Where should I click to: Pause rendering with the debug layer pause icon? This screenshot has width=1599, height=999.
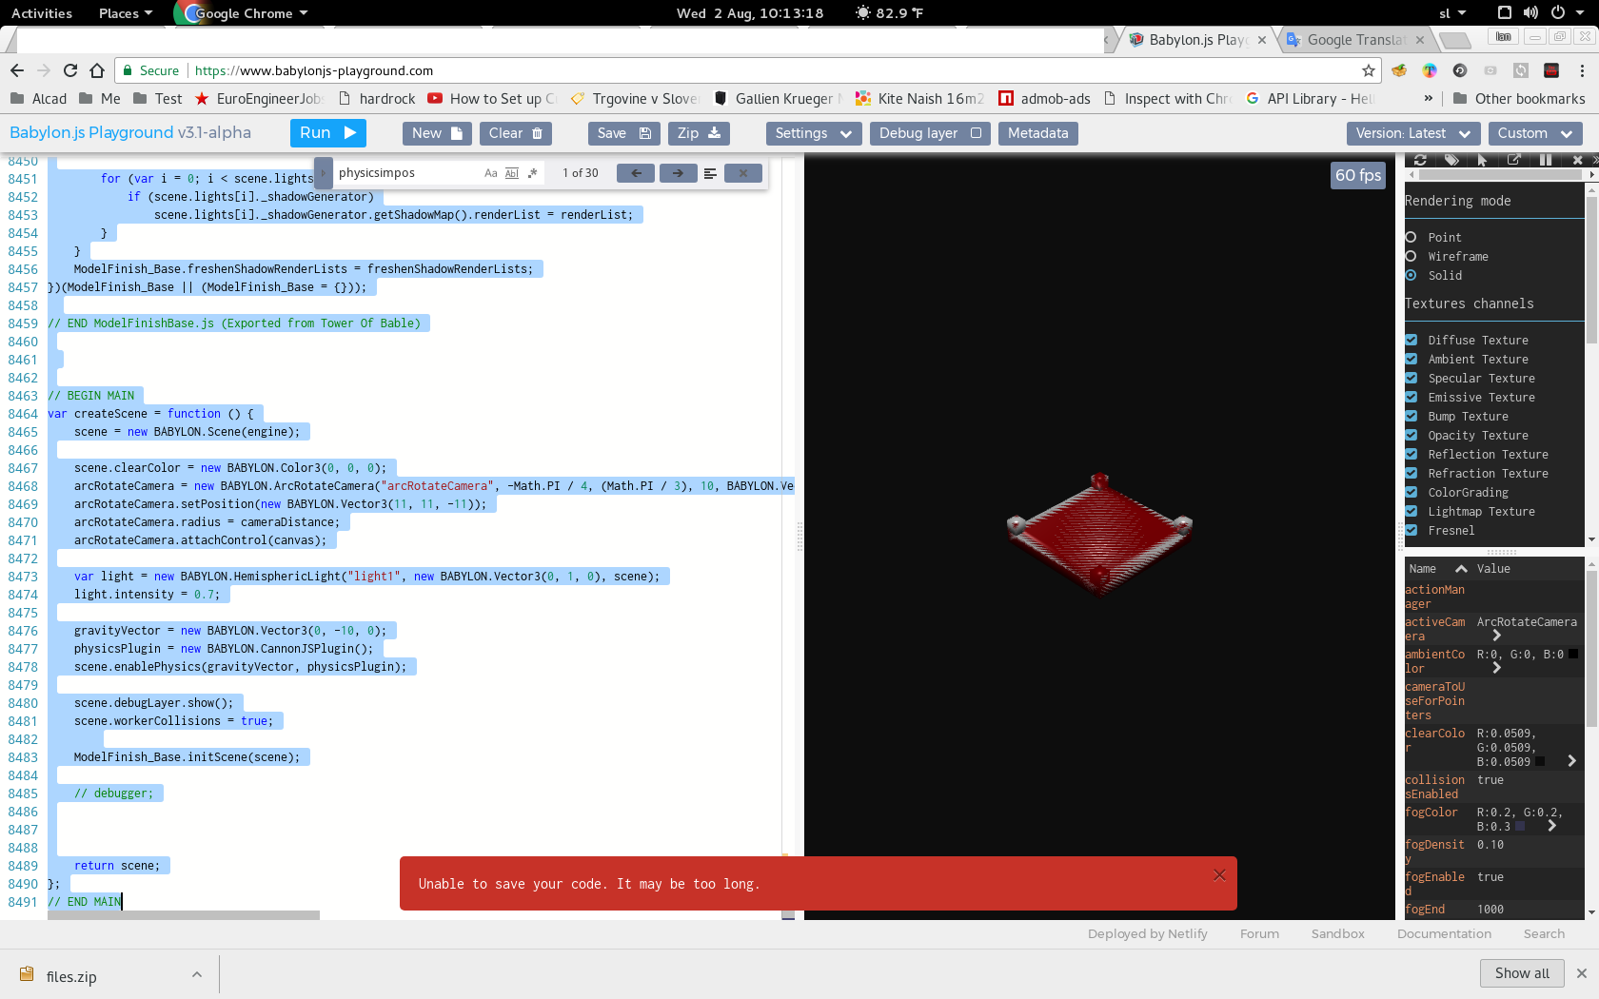1546,160
